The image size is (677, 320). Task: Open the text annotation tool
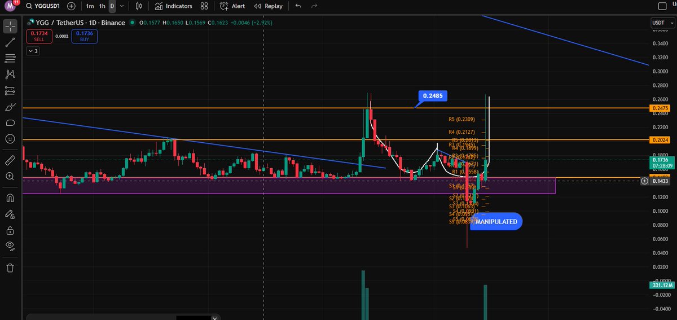pos(10,122)
